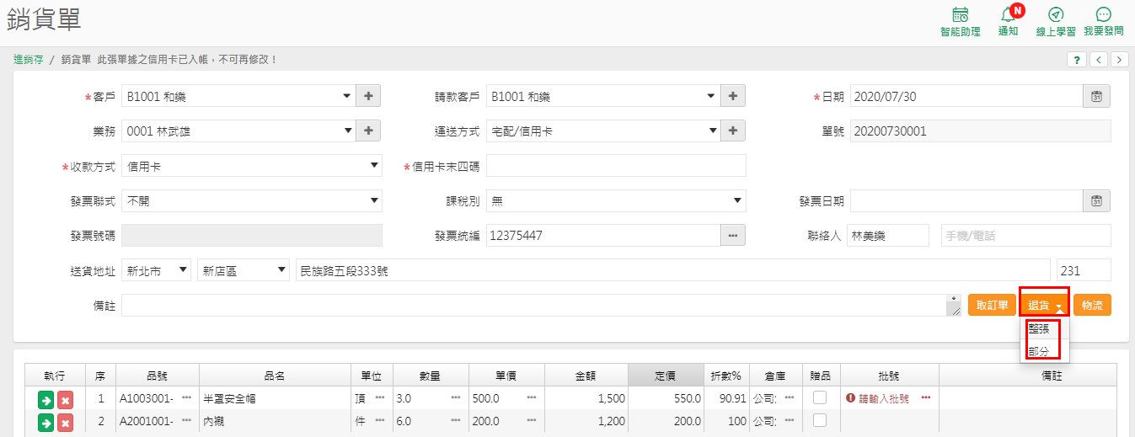1135x437 pixels.
Task: Open ellipsis lookup for item A2001001
Action: [187, 420]
